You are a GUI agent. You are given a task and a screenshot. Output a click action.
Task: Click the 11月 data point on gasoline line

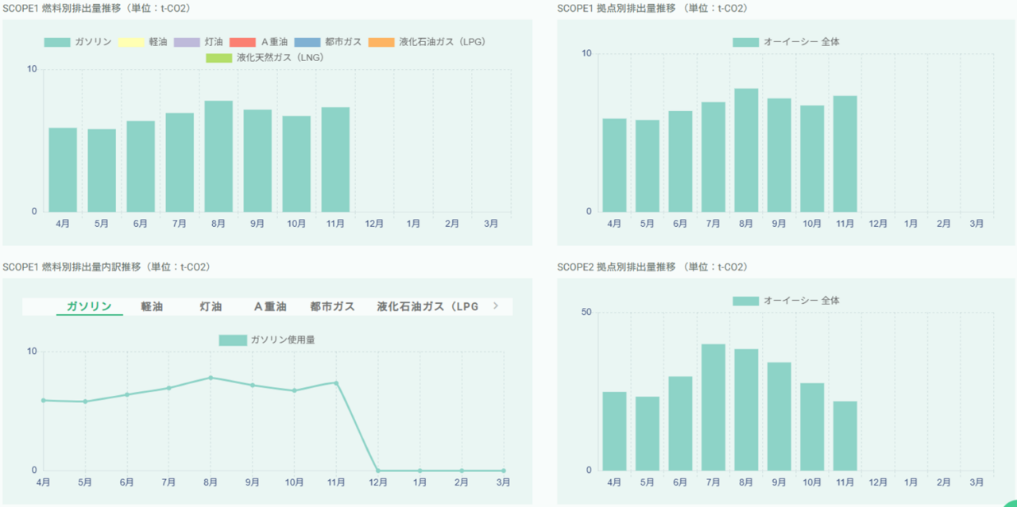point(336,383)
